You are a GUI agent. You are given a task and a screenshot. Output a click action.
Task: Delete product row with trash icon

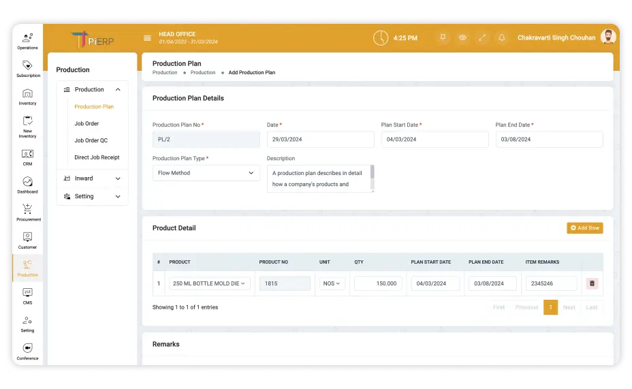(x=592, y=283)
